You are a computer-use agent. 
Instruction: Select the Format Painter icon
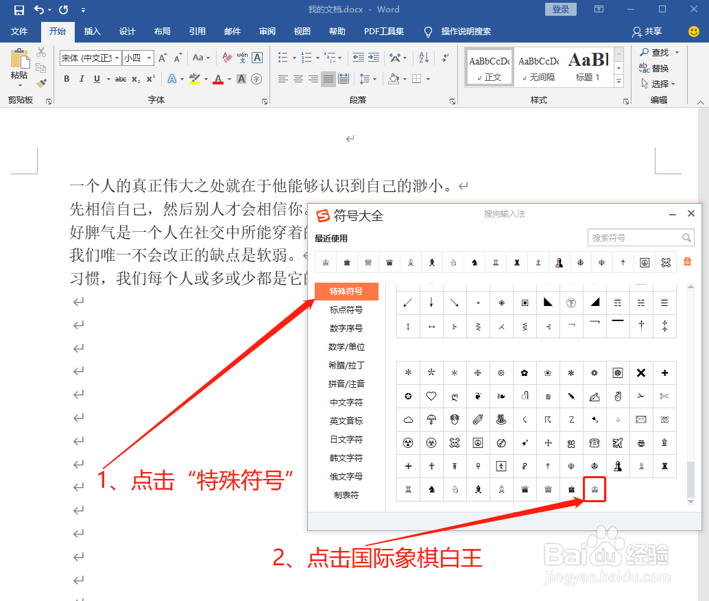[x=40, y=83]
